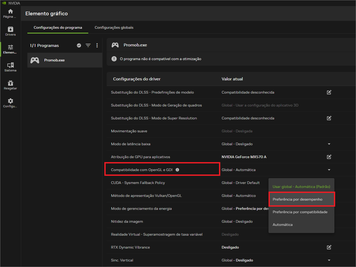Select Usar global - Automática (Padrão)
The height and width of the screenshot is (267, 356).
pos(301,187)
